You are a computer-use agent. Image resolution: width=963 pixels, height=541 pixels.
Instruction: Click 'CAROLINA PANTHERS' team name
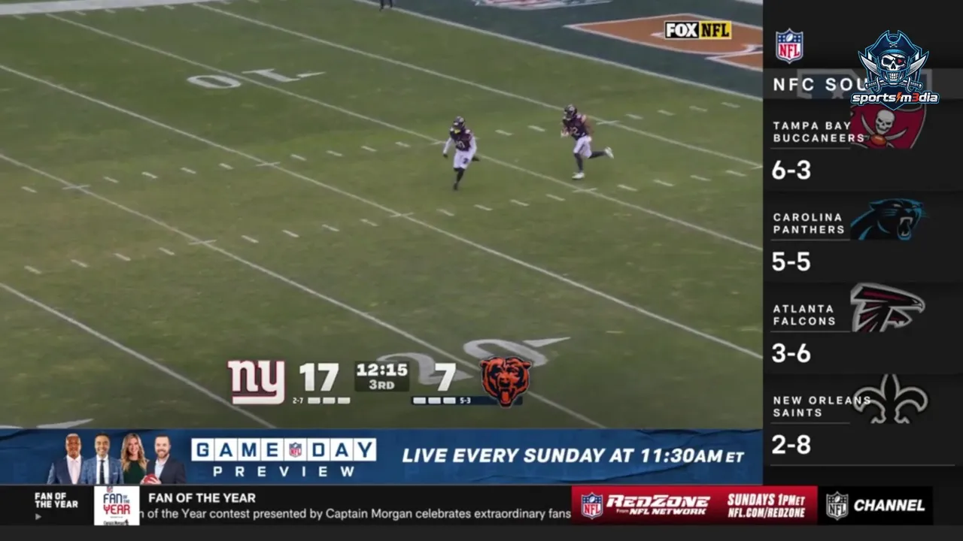click(x=809, y=223)
